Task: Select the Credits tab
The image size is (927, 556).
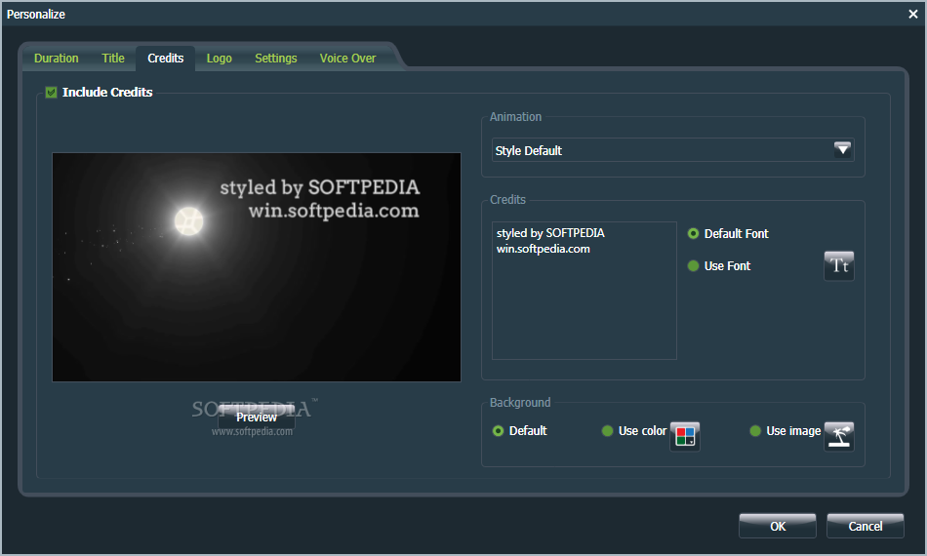Action: coord(166,59)
